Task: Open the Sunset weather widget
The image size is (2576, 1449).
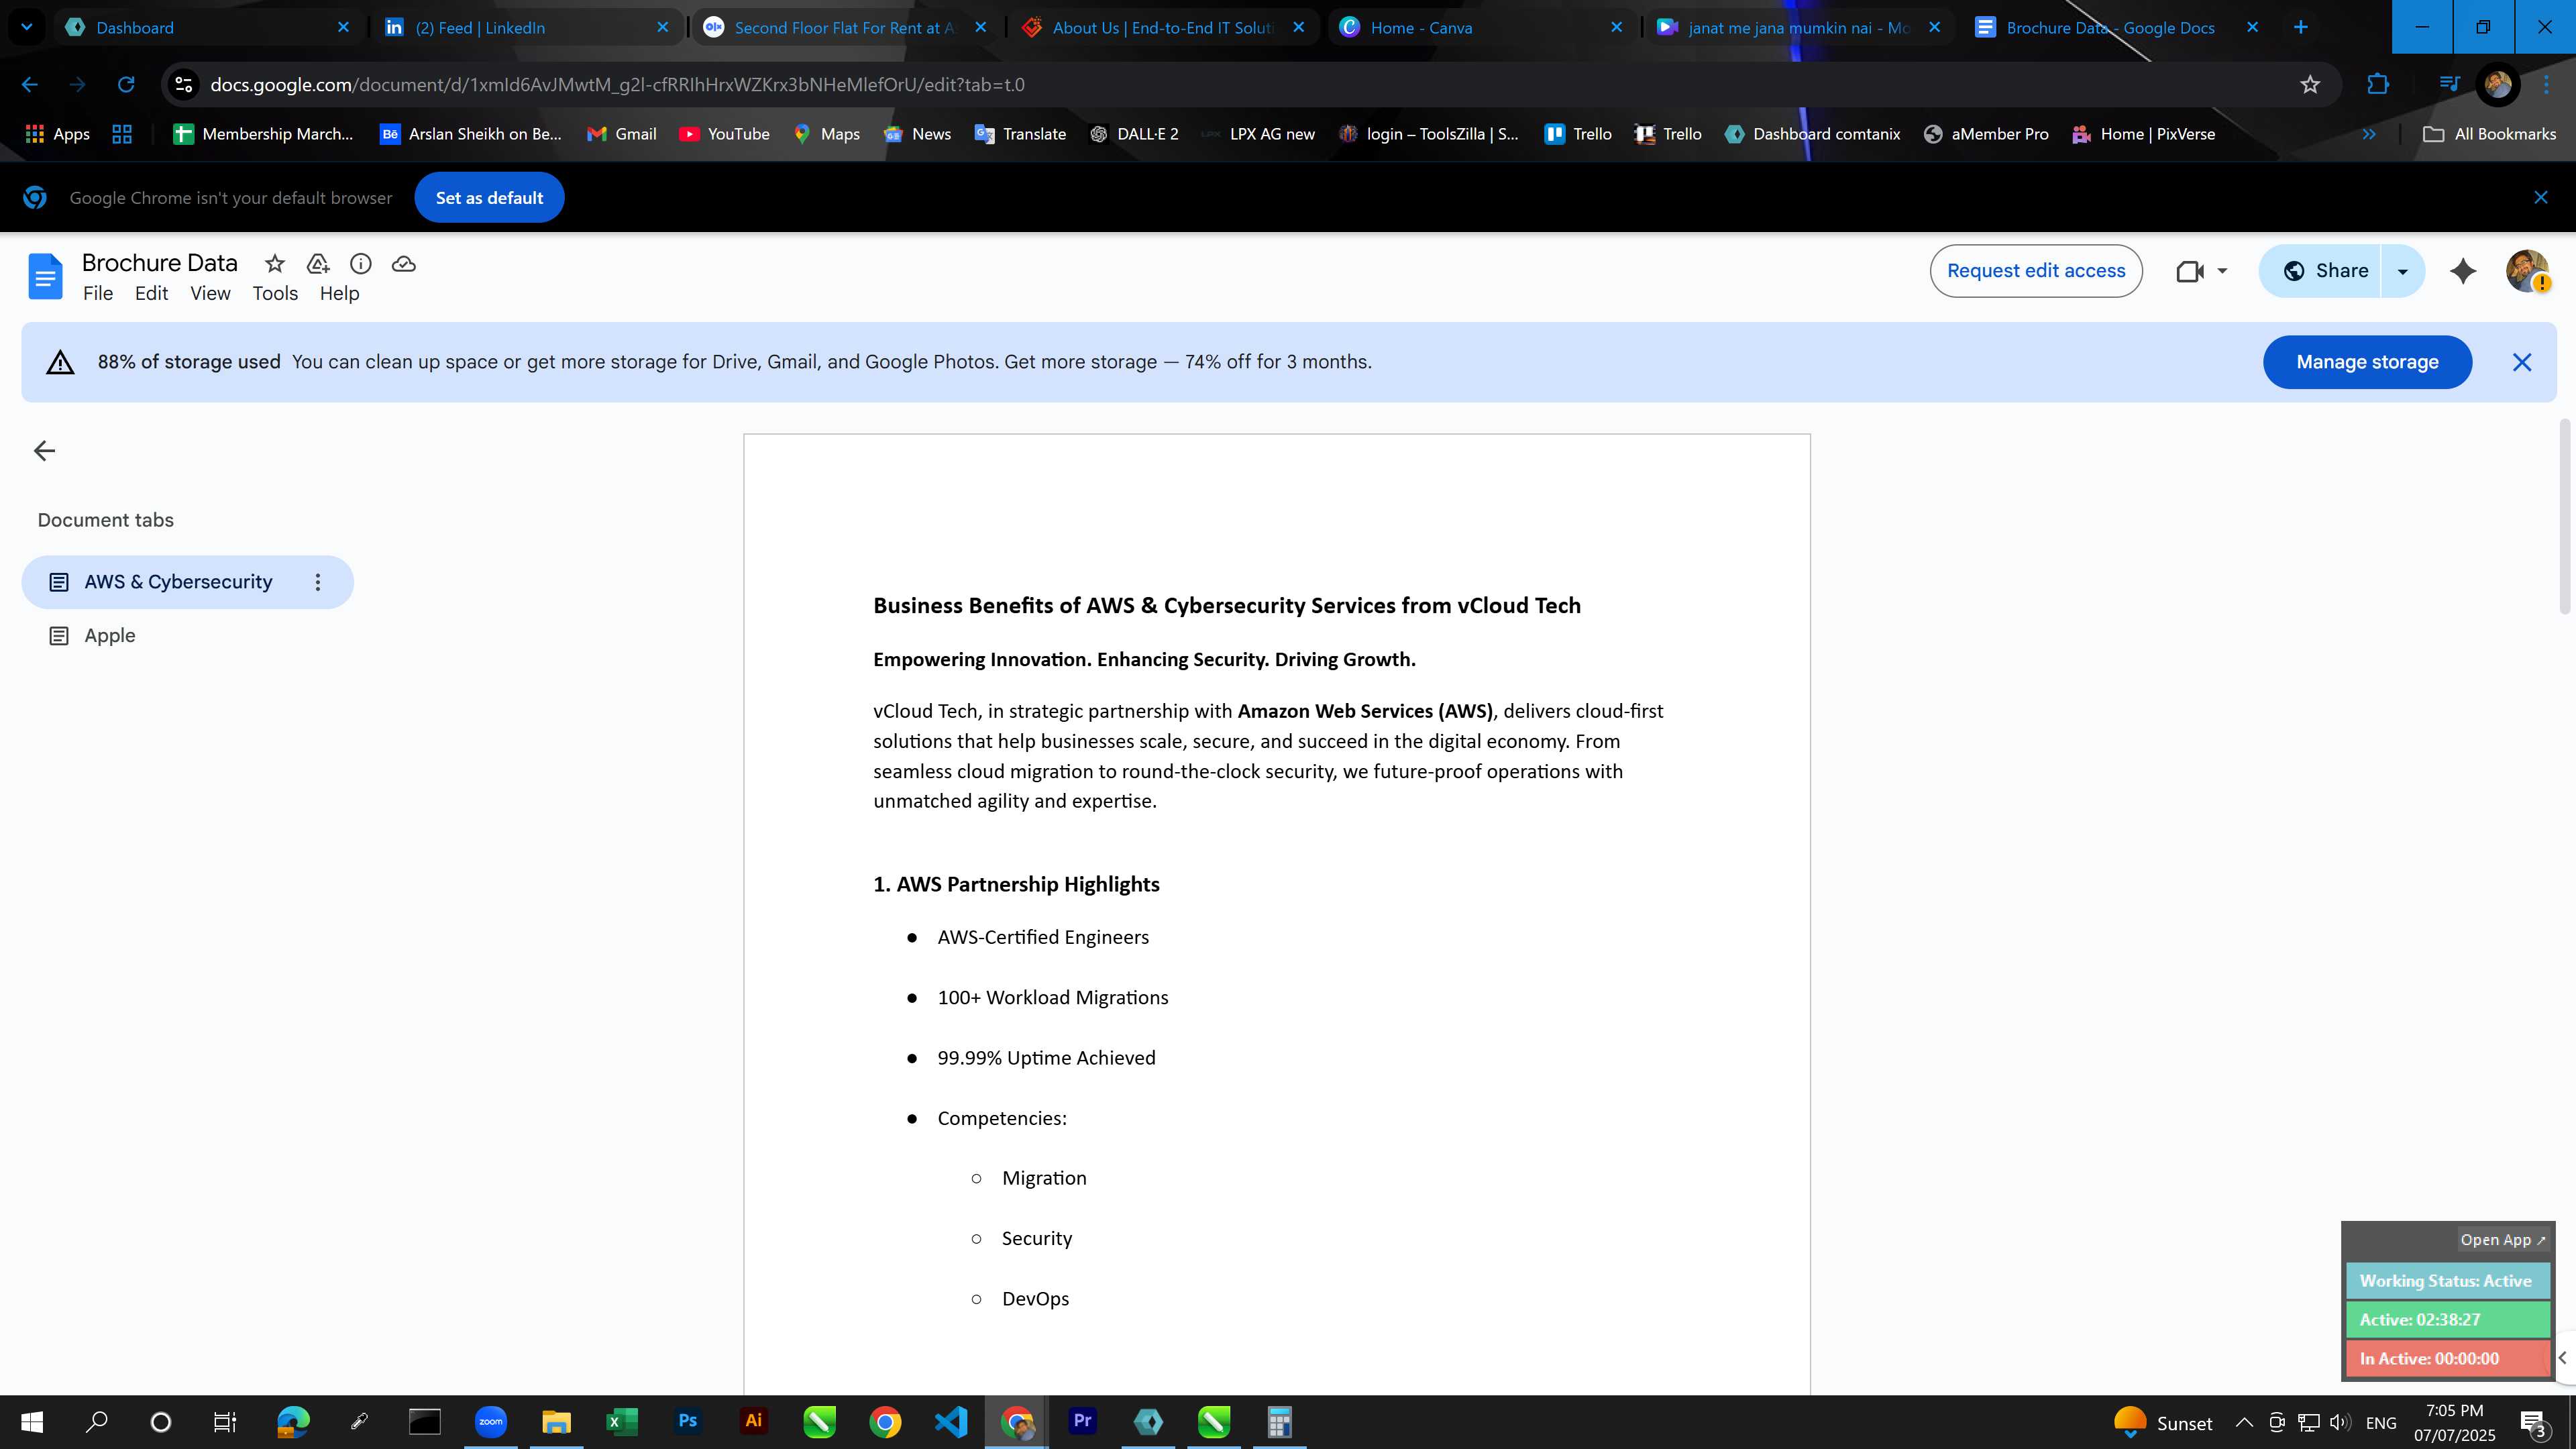Action: pyautogui.click(x=2163, y=1423)
